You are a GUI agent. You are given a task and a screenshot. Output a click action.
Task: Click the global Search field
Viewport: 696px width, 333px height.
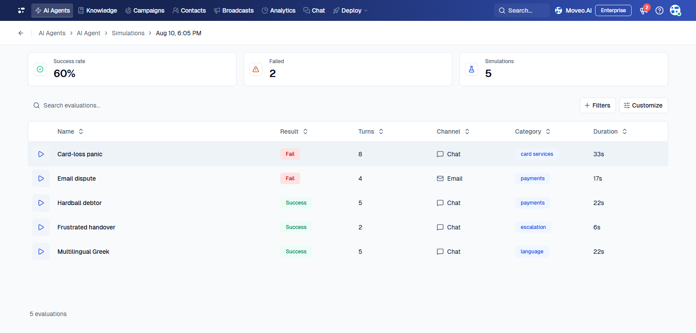click(x=522, y=10)
